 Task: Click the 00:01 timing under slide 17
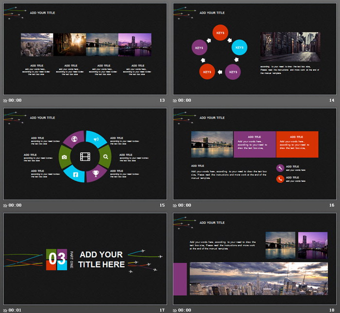tap(15, 310)
